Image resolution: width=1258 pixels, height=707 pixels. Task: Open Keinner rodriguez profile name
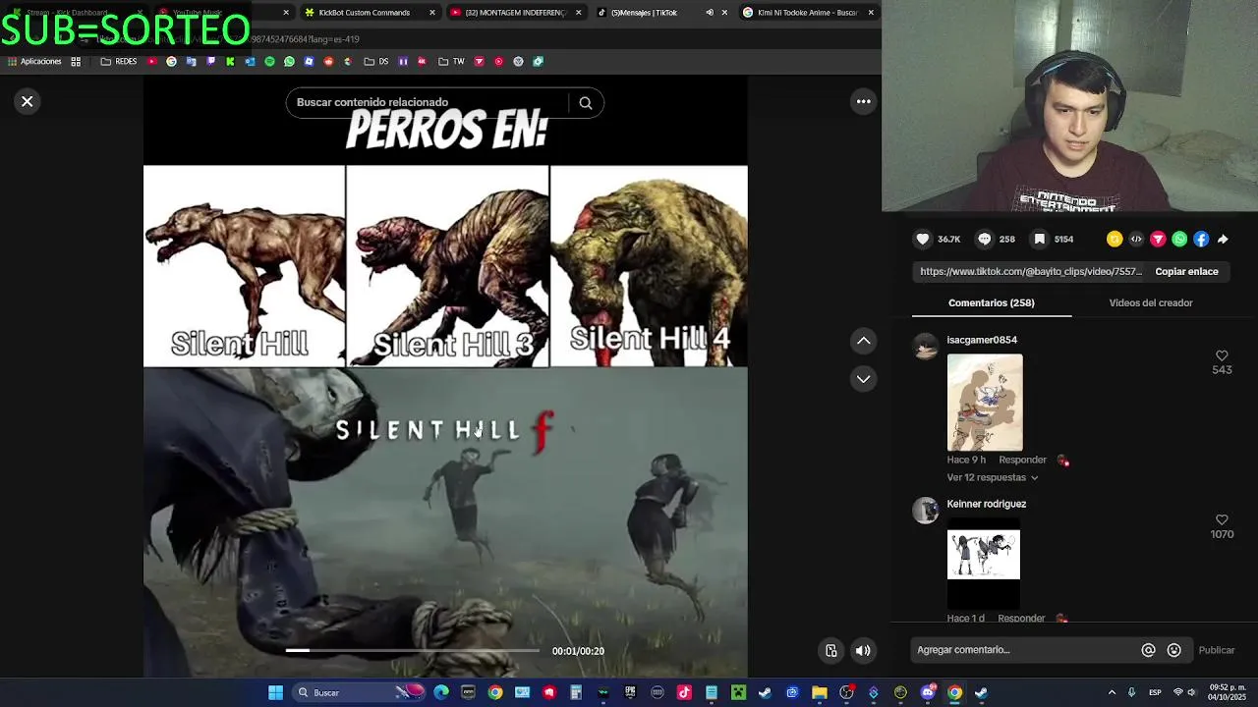tap(986, 504)
